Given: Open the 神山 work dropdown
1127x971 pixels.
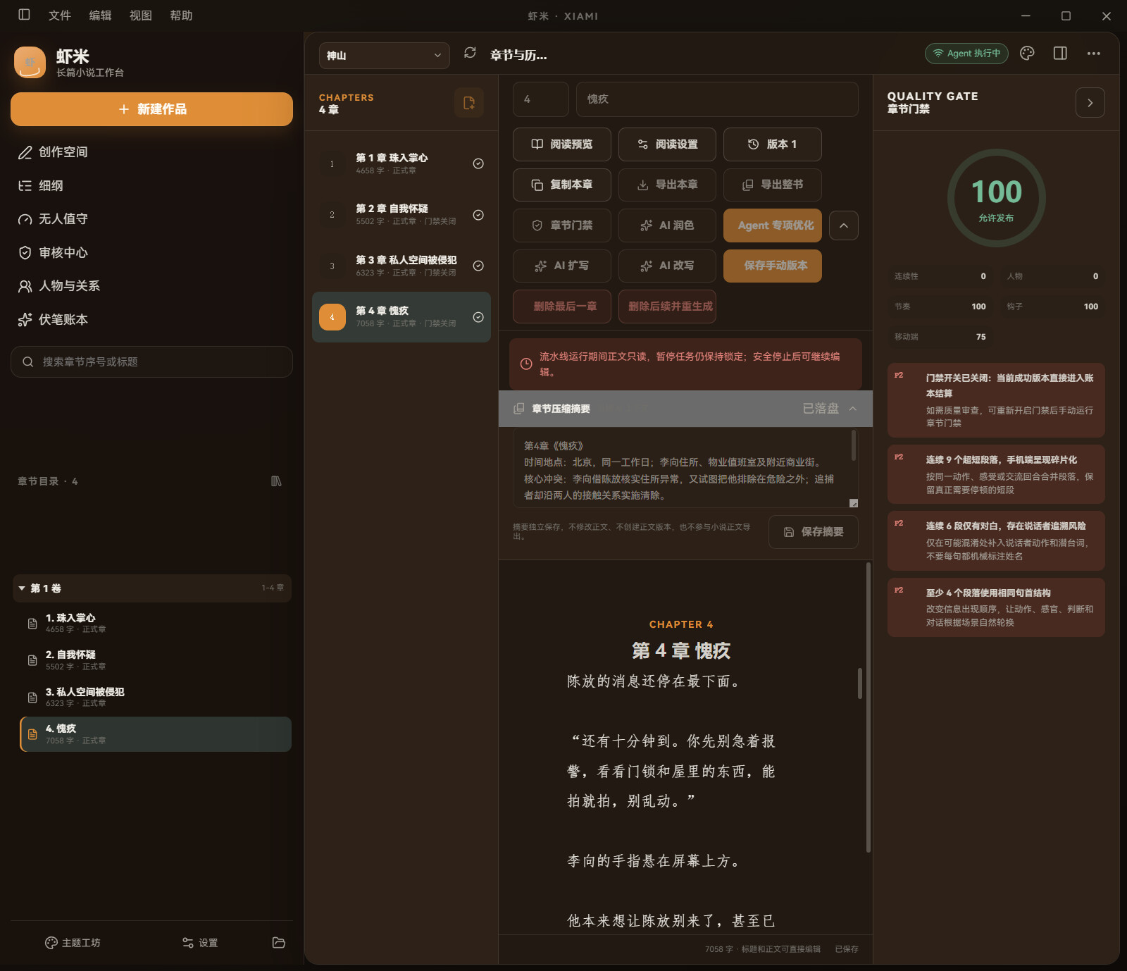Looking at the screenshot, I should coord(385,56).
